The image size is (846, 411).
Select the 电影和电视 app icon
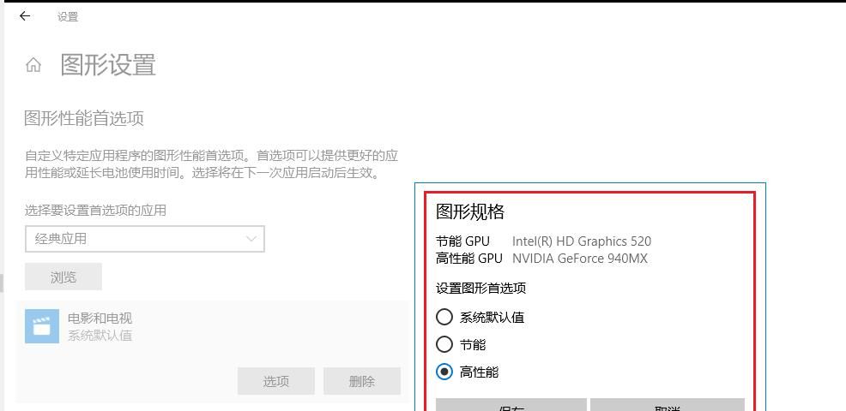[x=42, y=326]
